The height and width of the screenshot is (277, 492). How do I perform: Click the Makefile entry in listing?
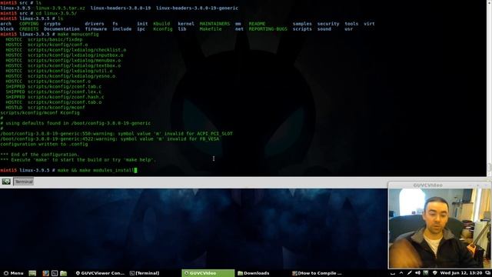click(x=211, y=29)
